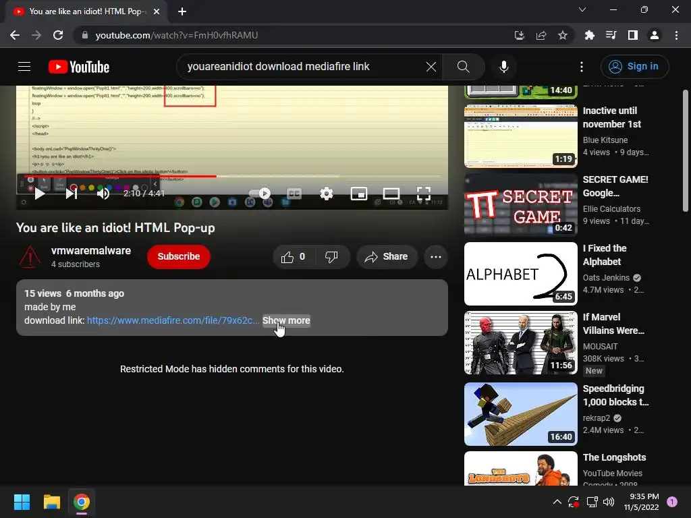Open more actions ellipsis under the video
This screenshot has width=691, height=518.
436,257
